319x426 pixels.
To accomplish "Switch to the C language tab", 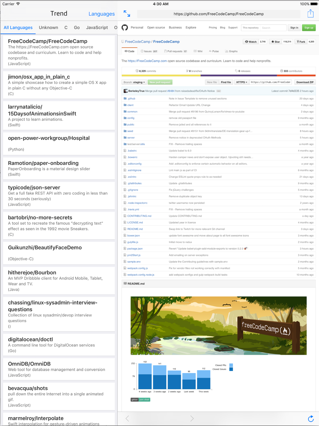I will pos(66,27).
